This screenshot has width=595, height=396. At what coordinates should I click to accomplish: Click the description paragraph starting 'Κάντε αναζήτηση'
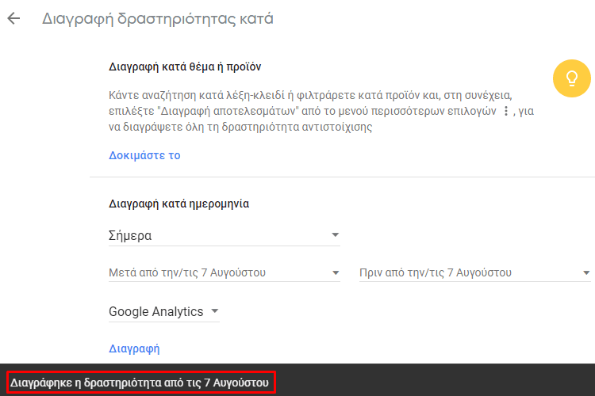(321, 111)
